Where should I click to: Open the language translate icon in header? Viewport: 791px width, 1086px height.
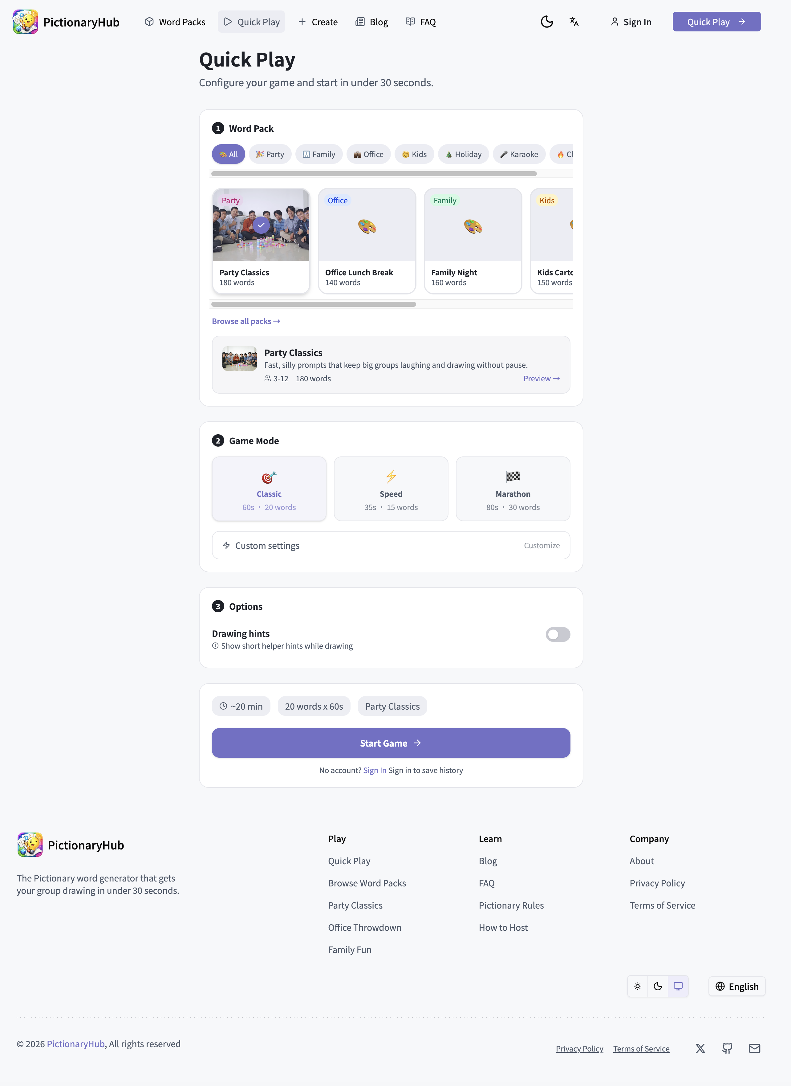(x=574, y=22)
